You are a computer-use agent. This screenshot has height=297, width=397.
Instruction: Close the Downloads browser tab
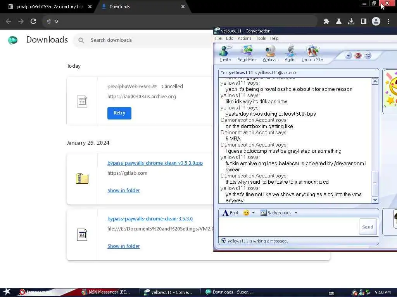[x=183, y=7]
